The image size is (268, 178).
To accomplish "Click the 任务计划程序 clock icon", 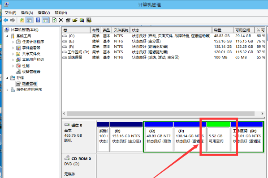I will pos(18,42).
